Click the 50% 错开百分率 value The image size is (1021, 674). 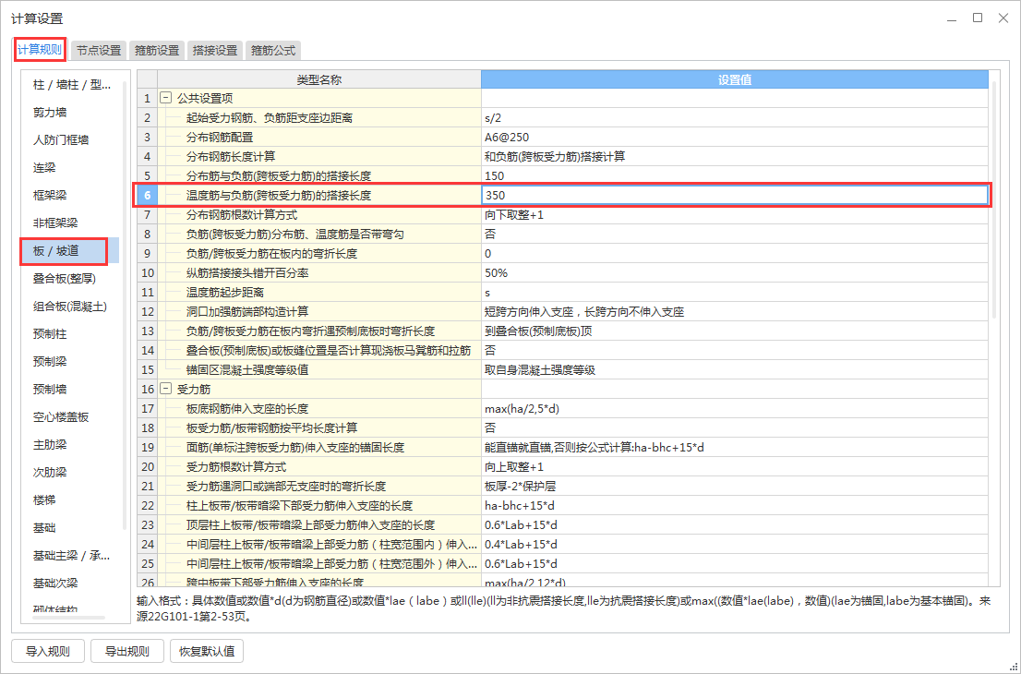point(735,273)
